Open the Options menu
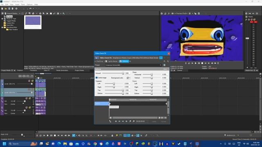Image resolution: width=262 pixels, height=147 pixels. tap(29, 4)
